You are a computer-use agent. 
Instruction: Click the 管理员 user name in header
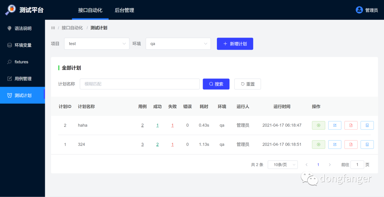click(372, 10)
